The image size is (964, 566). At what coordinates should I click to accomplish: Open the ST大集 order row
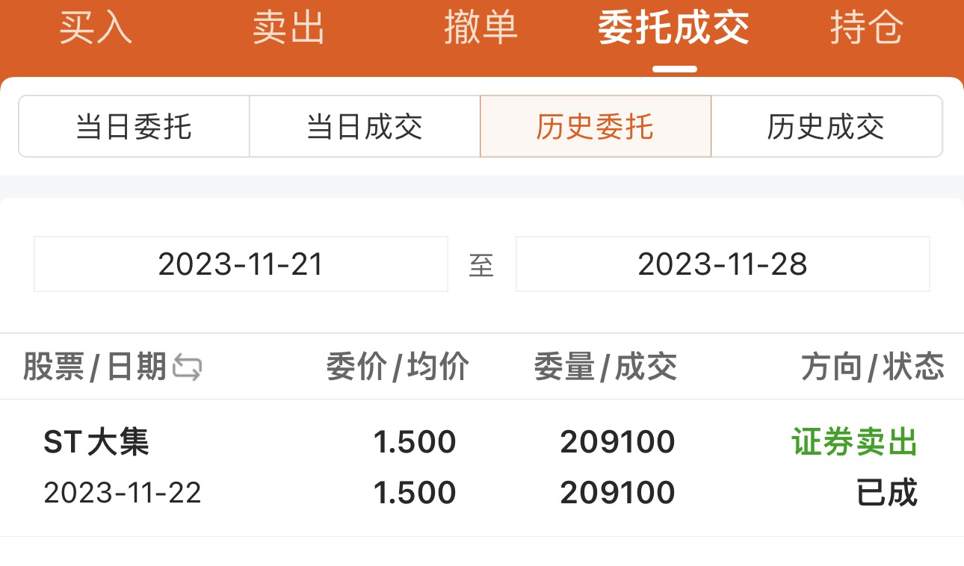482,467
